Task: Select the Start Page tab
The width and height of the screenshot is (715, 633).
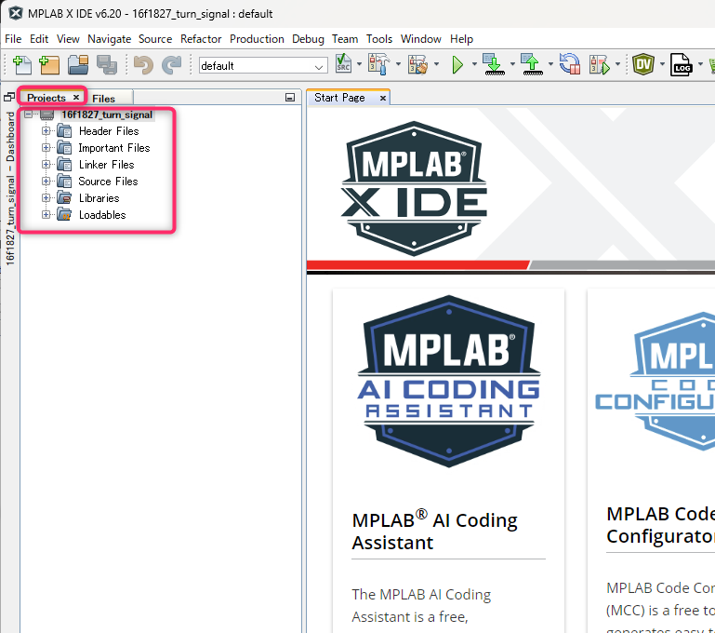Action: [x=339, y=98]
